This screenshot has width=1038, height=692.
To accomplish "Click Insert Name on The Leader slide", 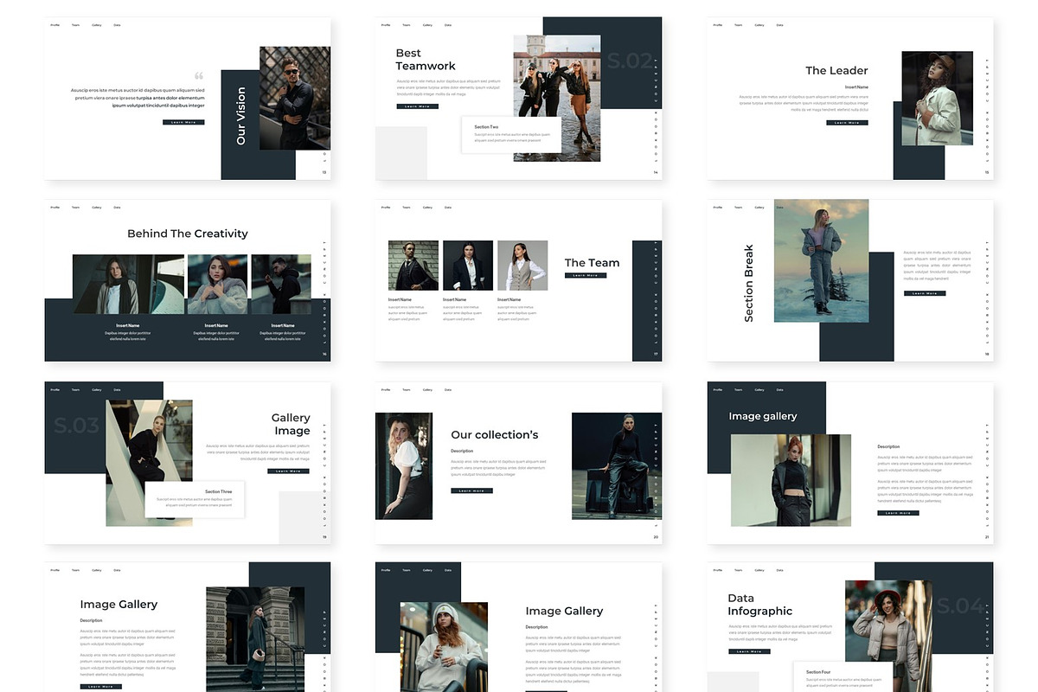I will coord(856,87).
